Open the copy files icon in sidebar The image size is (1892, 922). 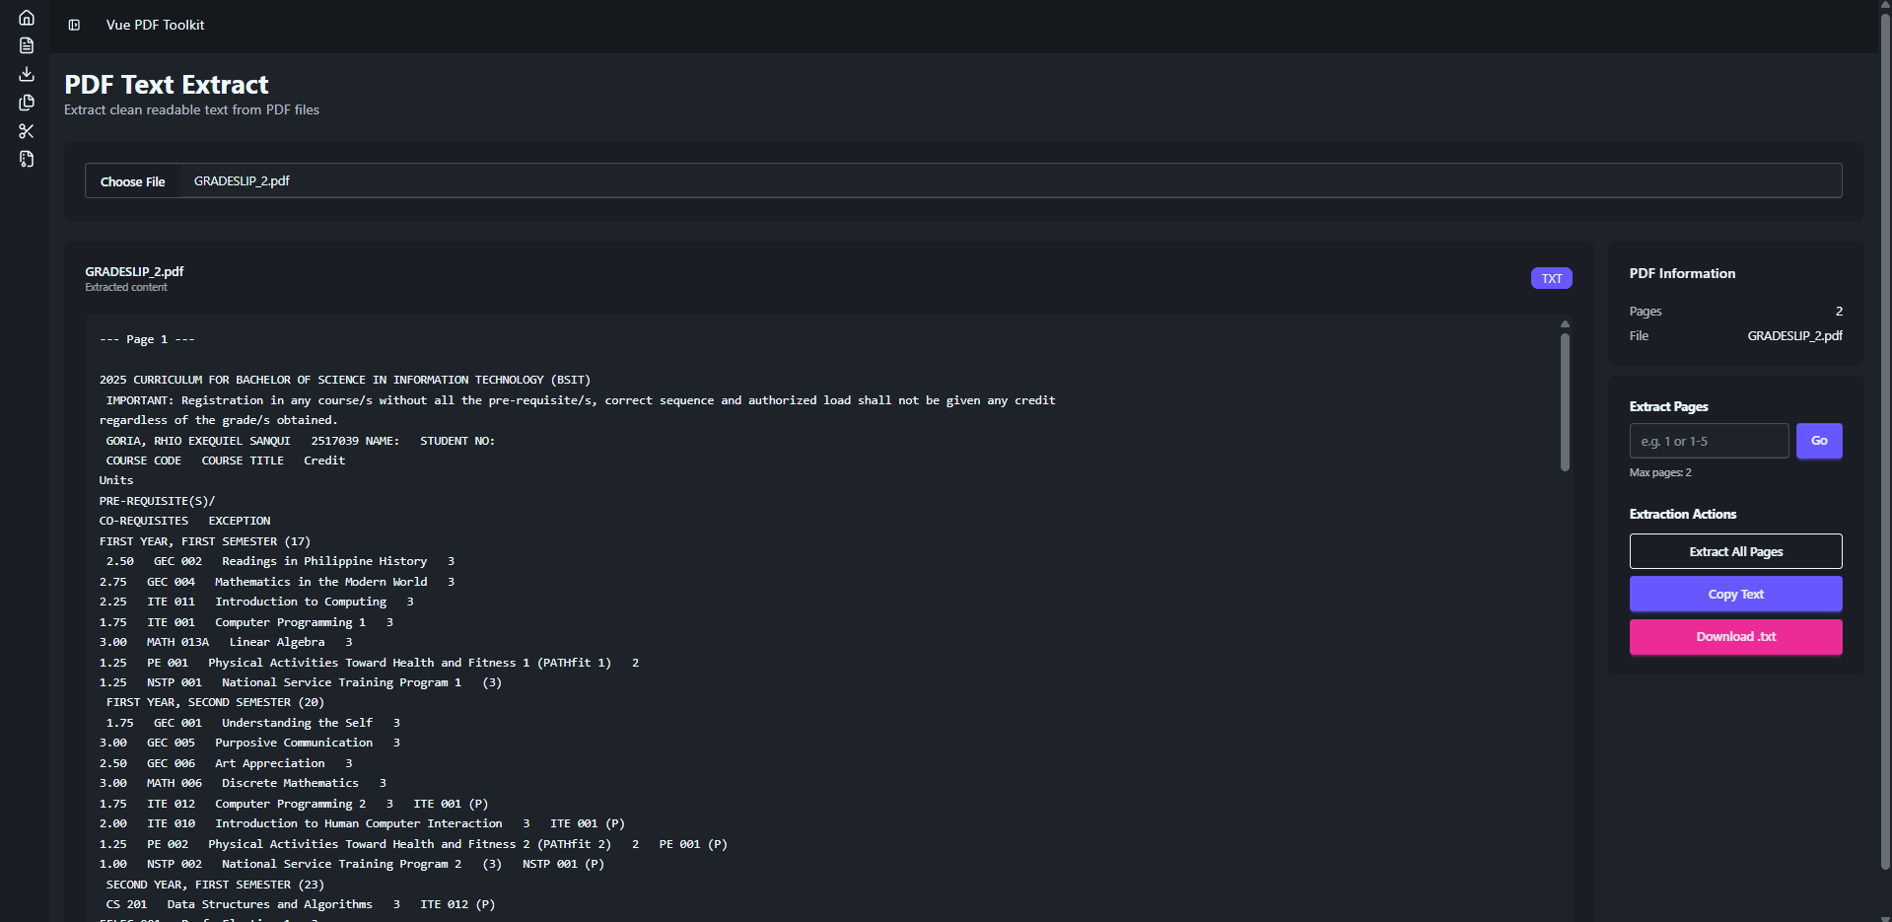(x=27, y=103)
